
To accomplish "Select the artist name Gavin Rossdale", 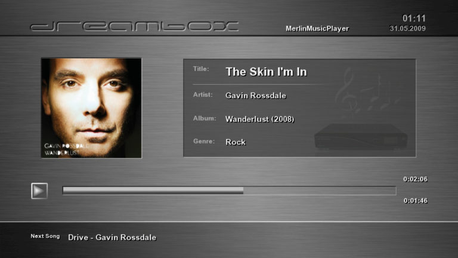I will point(256,96).
